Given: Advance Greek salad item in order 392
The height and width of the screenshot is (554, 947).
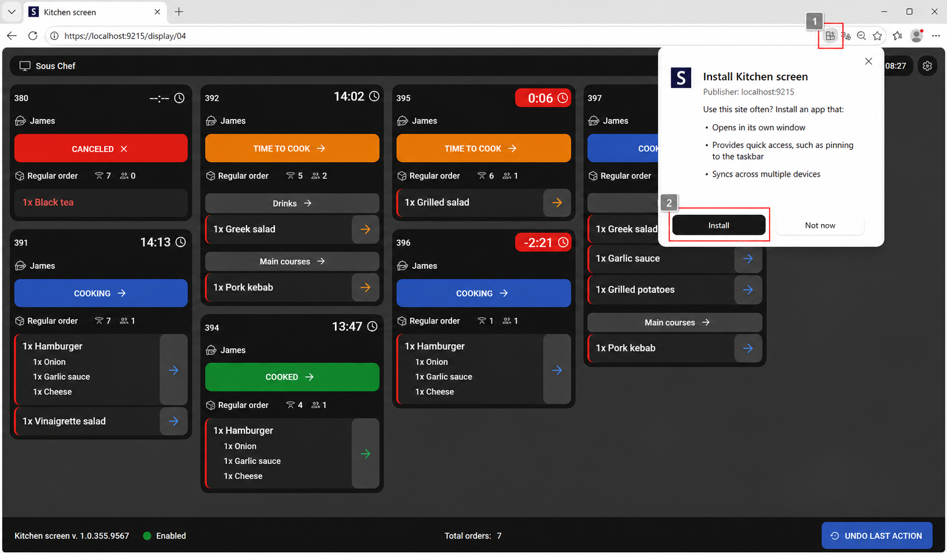Looking at the screenshot, I should point(366,229).
